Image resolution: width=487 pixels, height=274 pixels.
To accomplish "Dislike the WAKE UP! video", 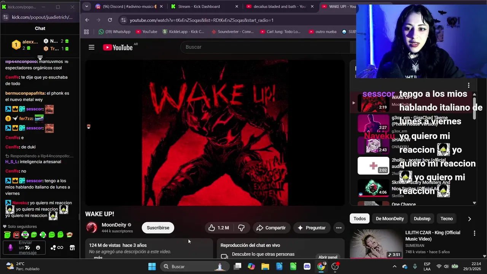I will coord(241,228).
